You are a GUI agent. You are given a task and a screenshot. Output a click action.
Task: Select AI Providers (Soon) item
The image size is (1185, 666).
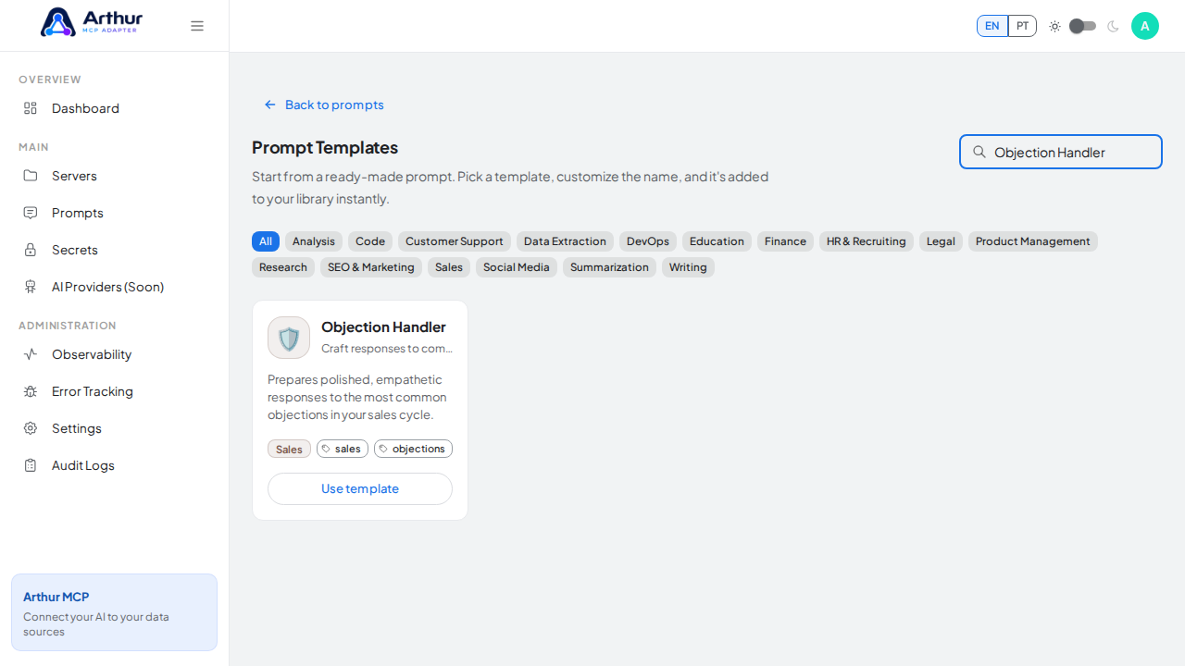[114, 287]
